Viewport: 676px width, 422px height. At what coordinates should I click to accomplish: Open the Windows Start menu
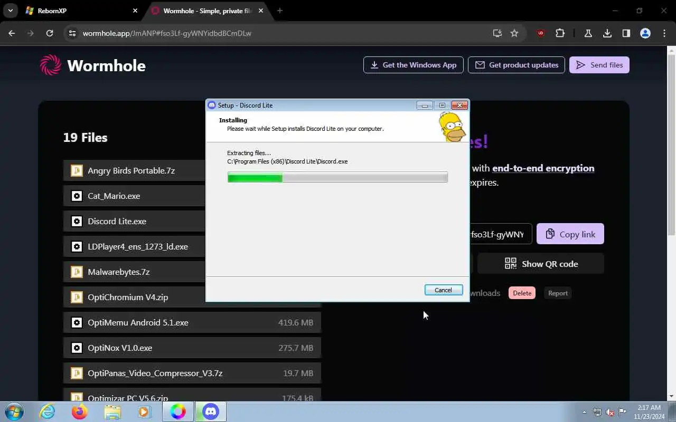[13, 411]
